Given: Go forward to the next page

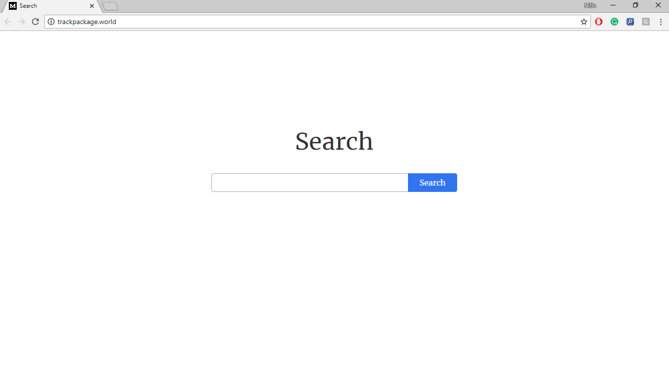Looking at the screenshot, I should [22, 22].
